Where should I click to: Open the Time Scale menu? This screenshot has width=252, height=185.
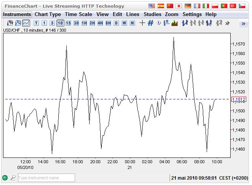(79, 14)
